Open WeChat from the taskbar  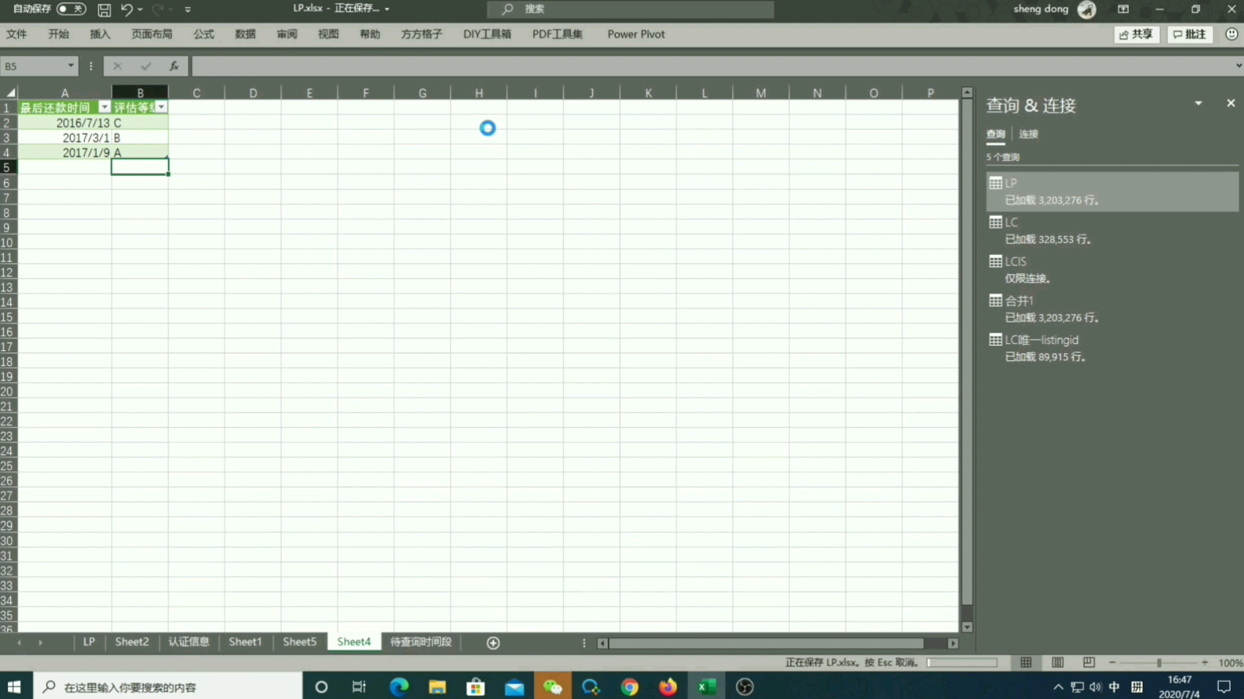552,687
